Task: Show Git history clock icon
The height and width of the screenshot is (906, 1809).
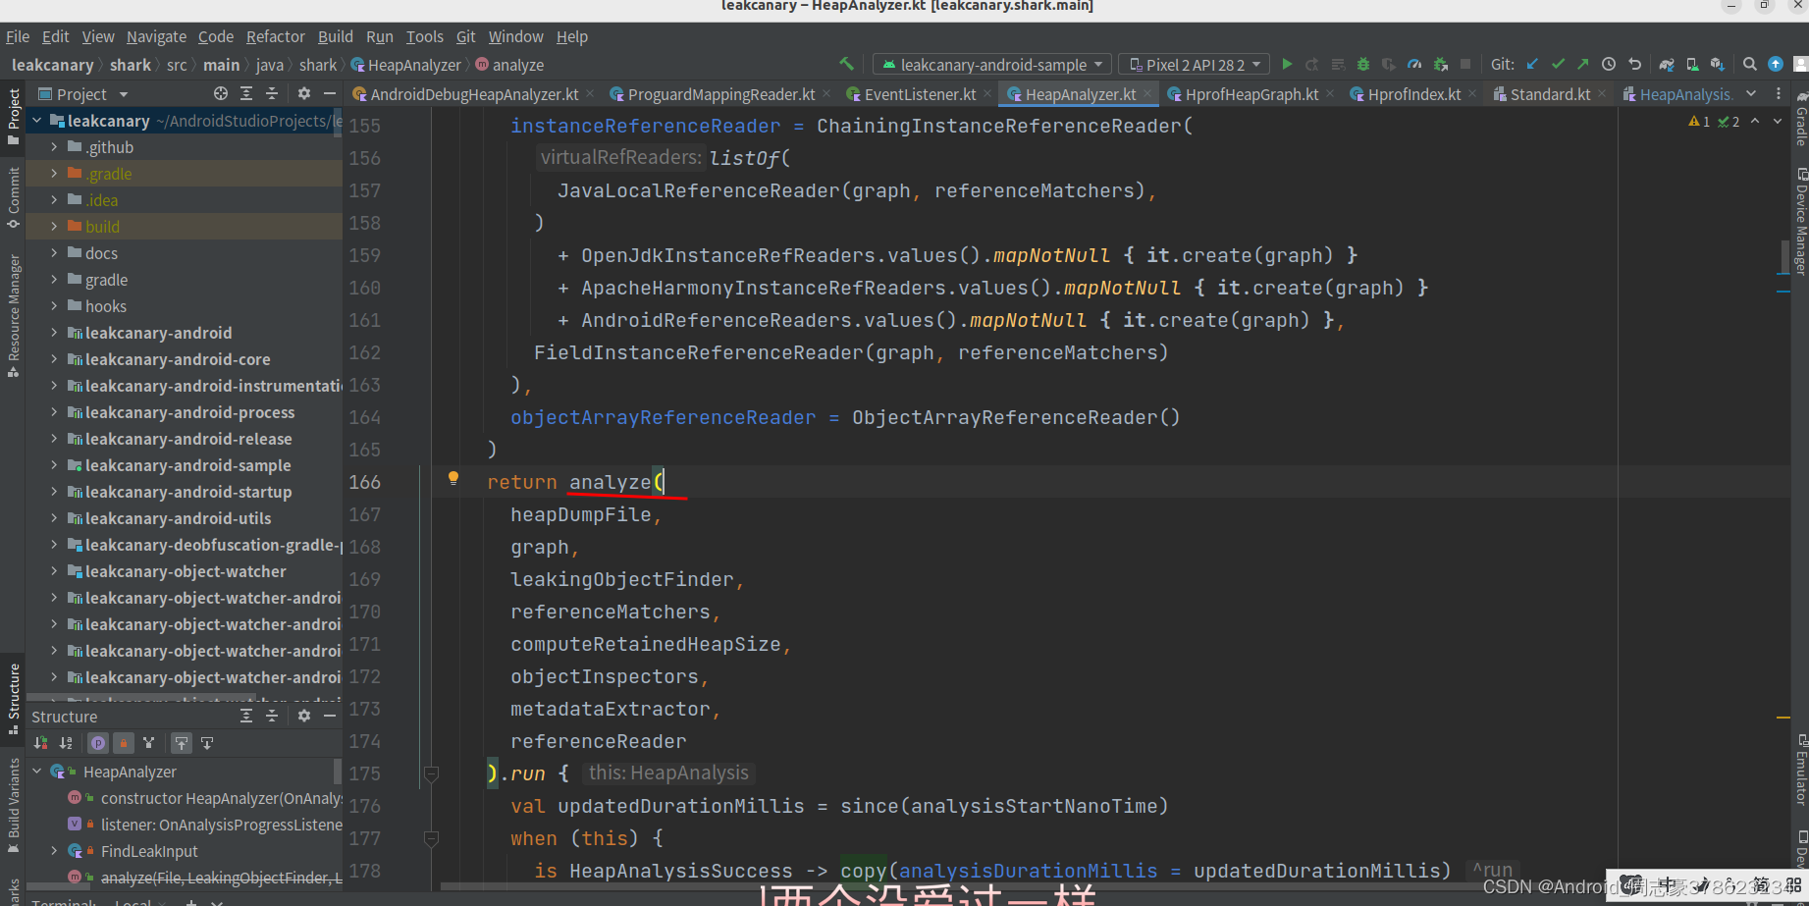Action: click(x=1609, y=64)
